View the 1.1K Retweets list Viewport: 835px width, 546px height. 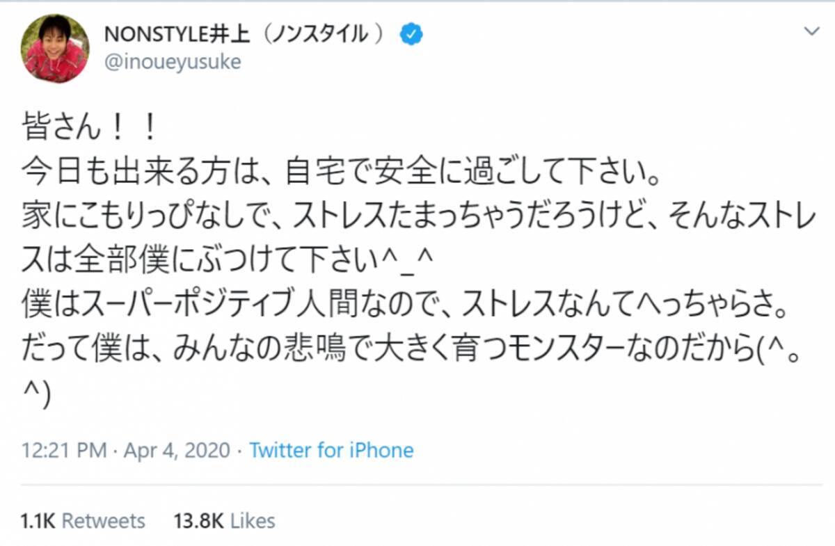84,521
